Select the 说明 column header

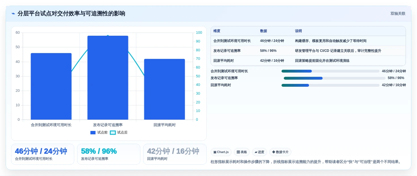pyautogui.click(x=299, y=31)
